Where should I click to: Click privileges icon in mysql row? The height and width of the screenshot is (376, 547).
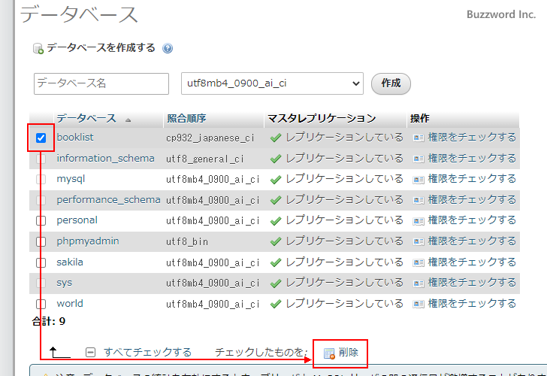pyautogui.click(x=419, y=180)
